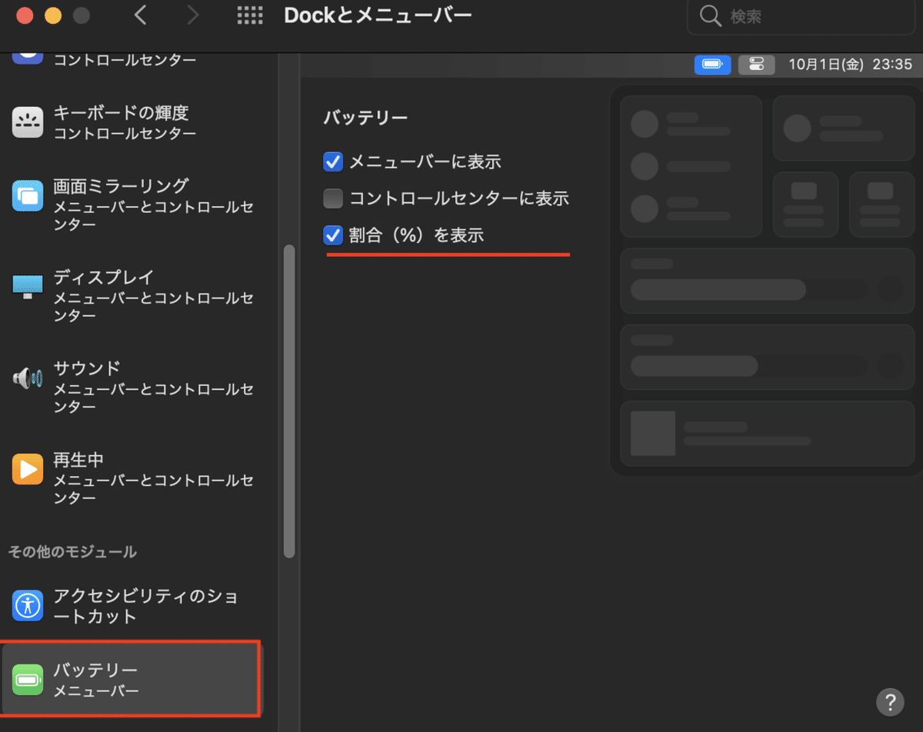Uncheck メニューバーに表示 for battery
923x732 pixels.
click(332, 161)
